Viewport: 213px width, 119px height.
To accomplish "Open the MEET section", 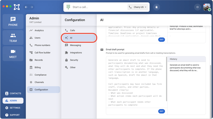I will click(x=13, y=54).
